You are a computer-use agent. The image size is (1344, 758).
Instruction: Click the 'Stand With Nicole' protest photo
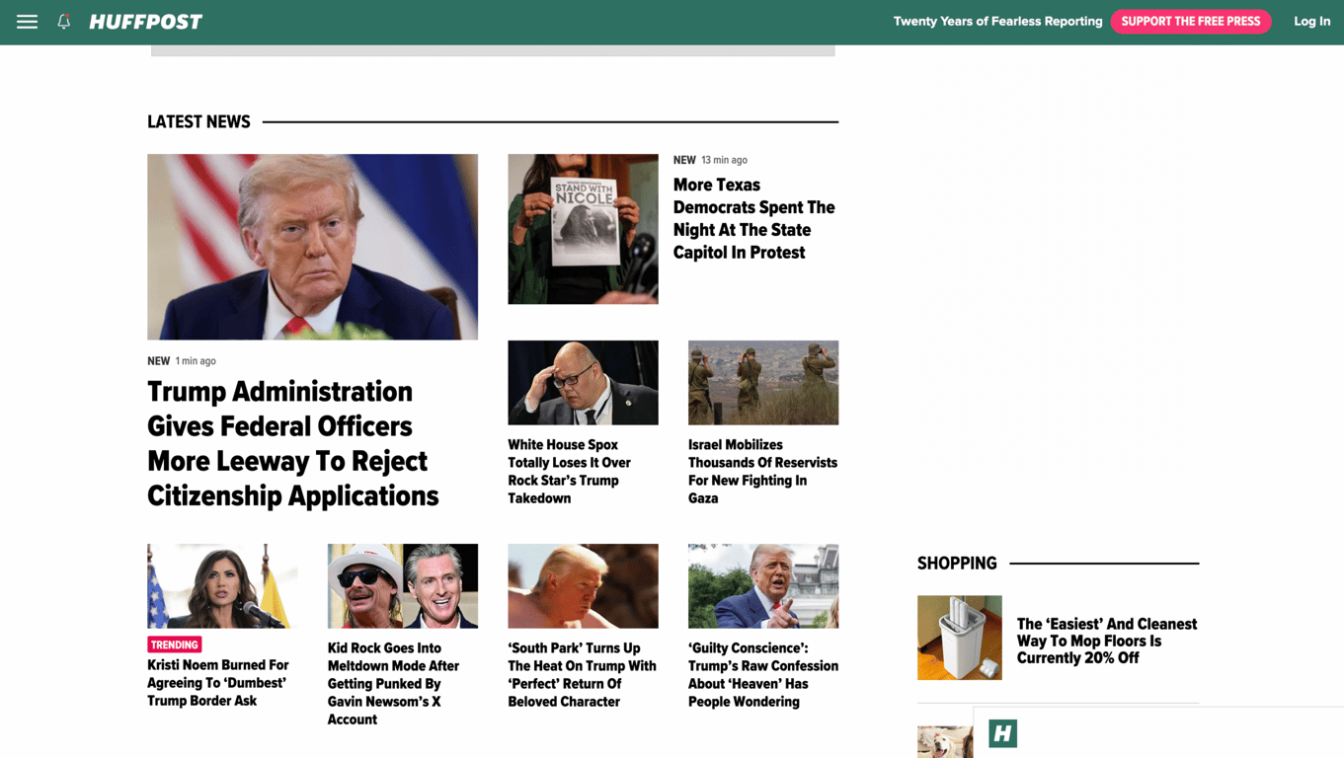pos(583,228)
